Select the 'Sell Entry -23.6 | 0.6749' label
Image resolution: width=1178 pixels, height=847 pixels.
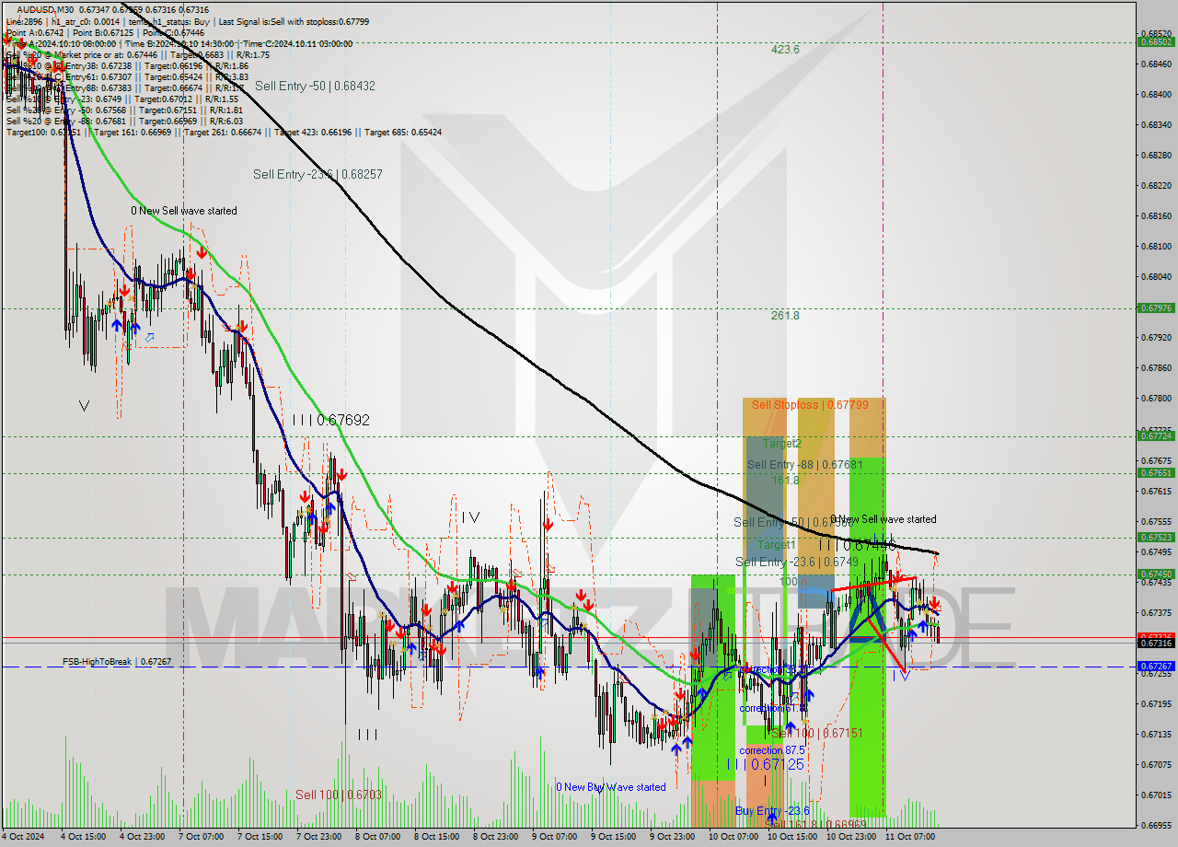(x=797, y=562)
